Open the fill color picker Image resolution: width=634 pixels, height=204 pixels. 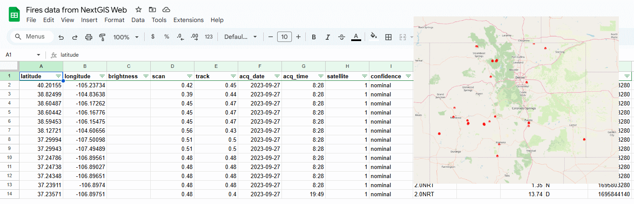(x=374, y=37)
